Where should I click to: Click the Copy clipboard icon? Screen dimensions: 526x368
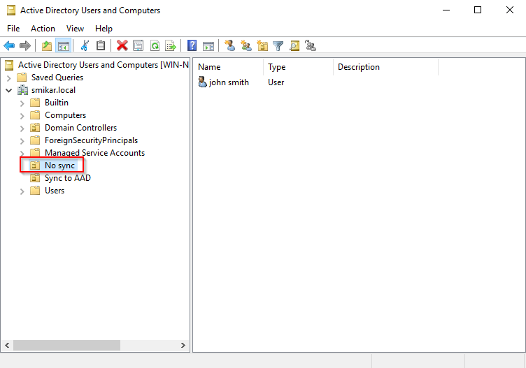pos(101,45)
